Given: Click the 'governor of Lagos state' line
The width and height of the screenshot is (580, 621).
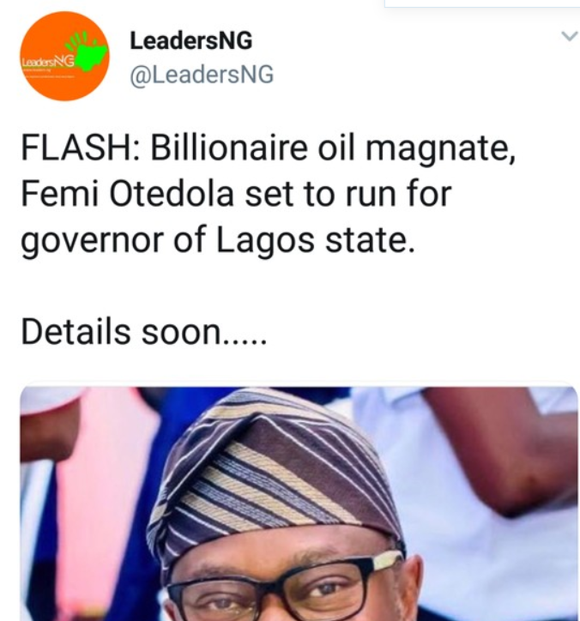Looking at the screenshot, I should [x=218, y=241].
